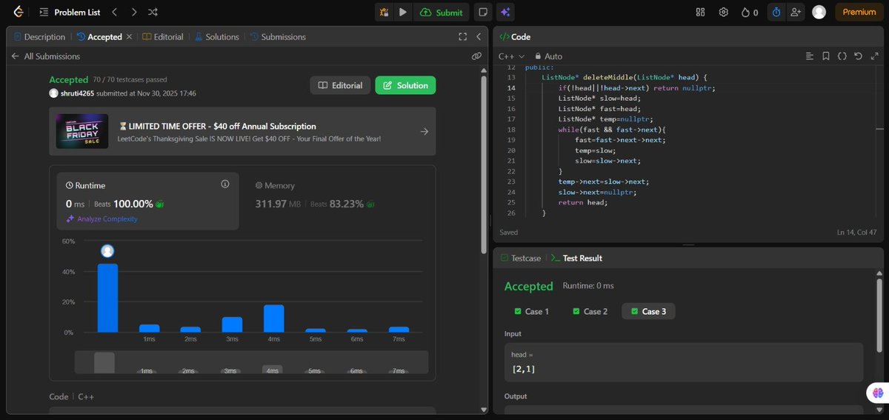Open the C++ language dropdown

point(511,56)
